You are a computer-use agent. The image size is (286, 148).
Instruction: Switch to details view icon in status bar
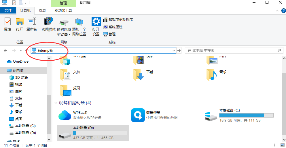276,145
